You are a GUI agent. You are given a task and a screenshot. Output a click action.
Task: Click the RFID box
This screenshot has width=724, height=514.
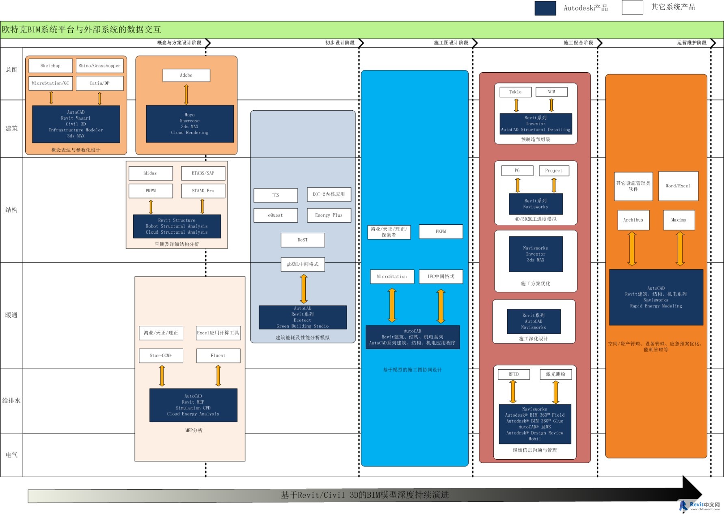coord(514,374)
